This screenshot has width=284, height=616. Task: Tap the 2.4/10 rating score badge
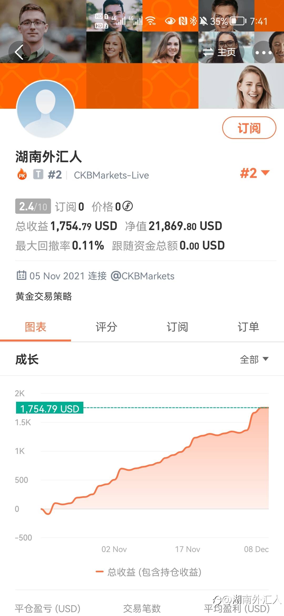pos(33,206)
